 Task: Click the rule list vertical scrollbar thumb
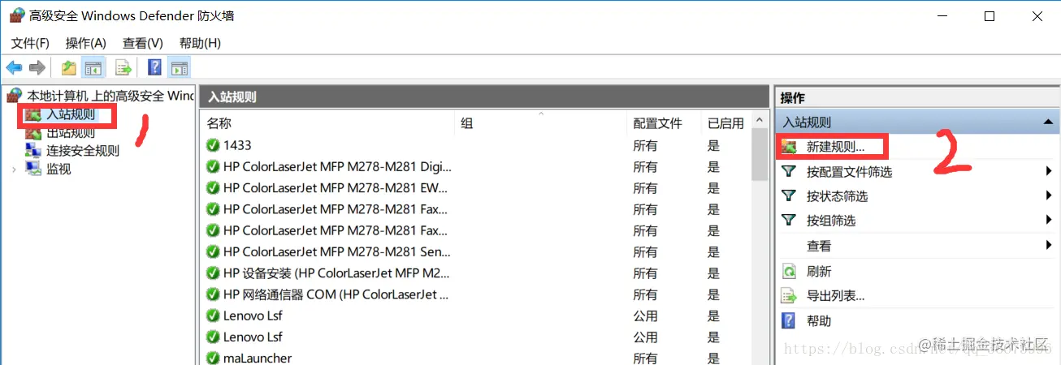[x=760, y=154]
